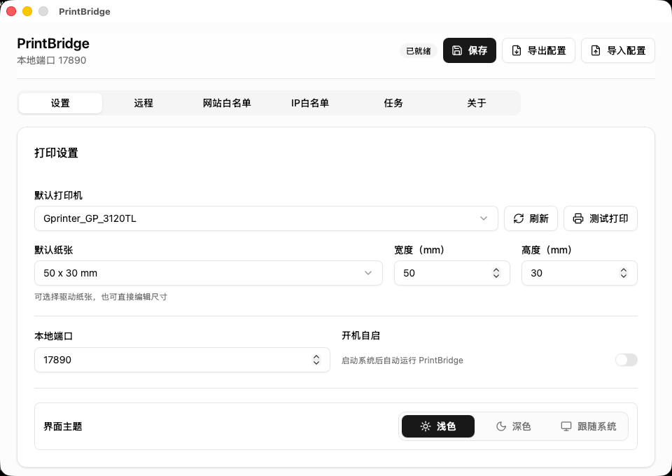Select the 浅色 theme option
Screen dimensions: 672x476
[438, 426]
